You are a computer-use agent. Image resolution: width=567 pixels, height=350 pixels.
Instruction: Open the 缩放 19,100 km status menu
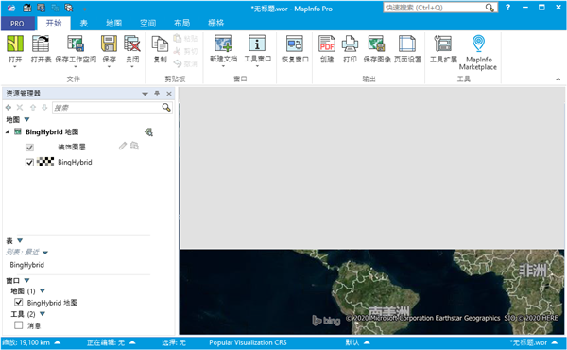31,342
